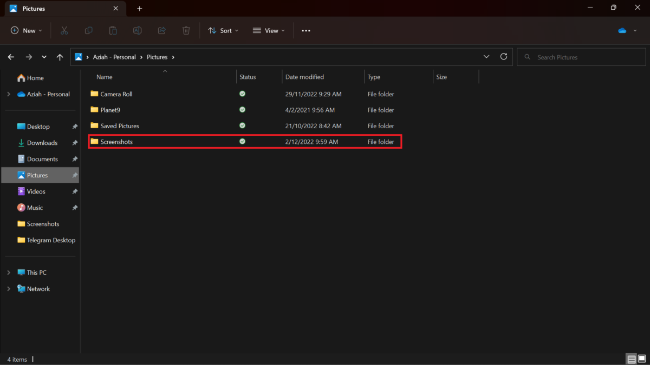650x365 pixels.
Task: Expand the This PC tree node
Action: (x=9, y=273)
